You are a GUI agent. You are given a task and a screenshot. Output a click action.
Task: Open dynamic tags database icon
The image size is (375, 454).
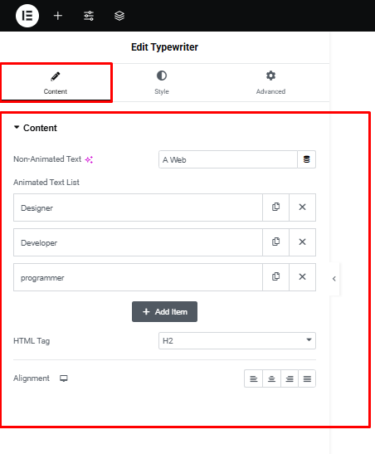[x=306, y=159]
